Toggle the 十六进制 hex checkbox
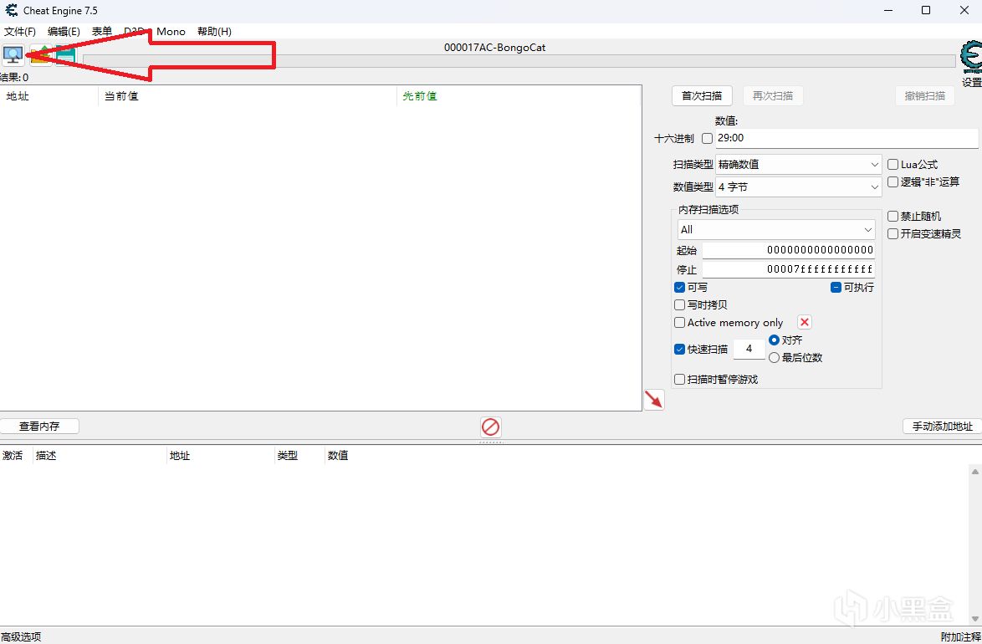 pyautogui.click(x=707, y=139)
